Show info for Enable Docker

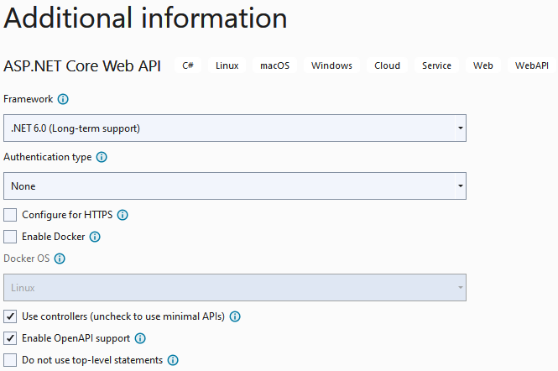coord(95,237)
